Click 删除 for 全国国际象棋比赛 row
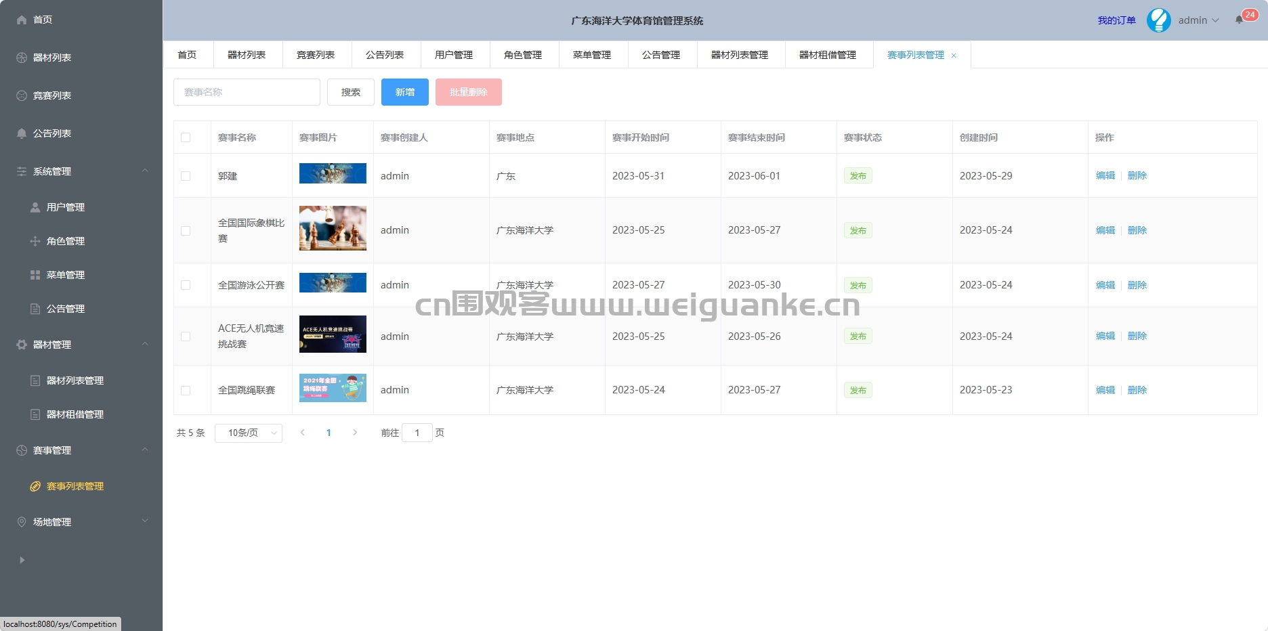Screen dimensions: 1268x631 (x=1137, y=230)
